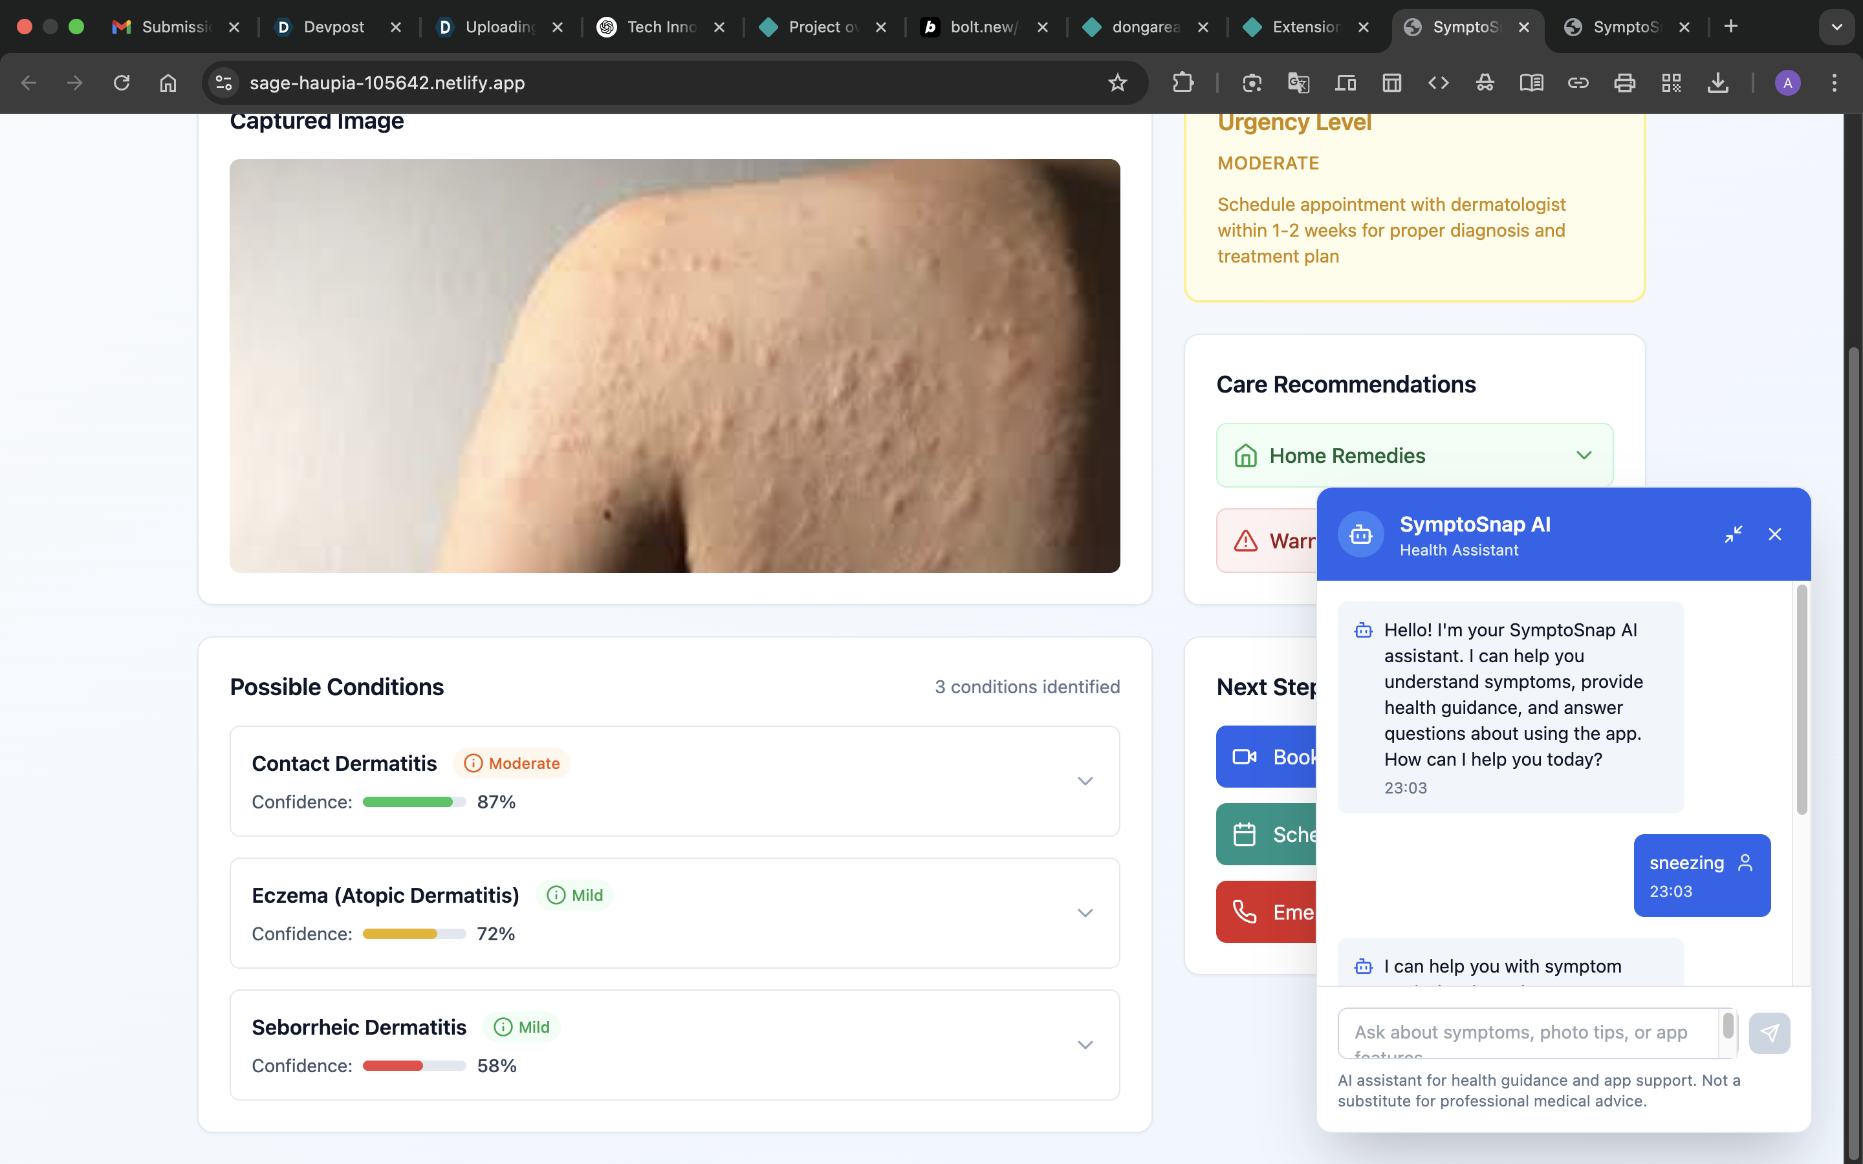Open the browser extensions puzzle icon
This screenshot has width=1863, height=1164.
click(1182, 82)
